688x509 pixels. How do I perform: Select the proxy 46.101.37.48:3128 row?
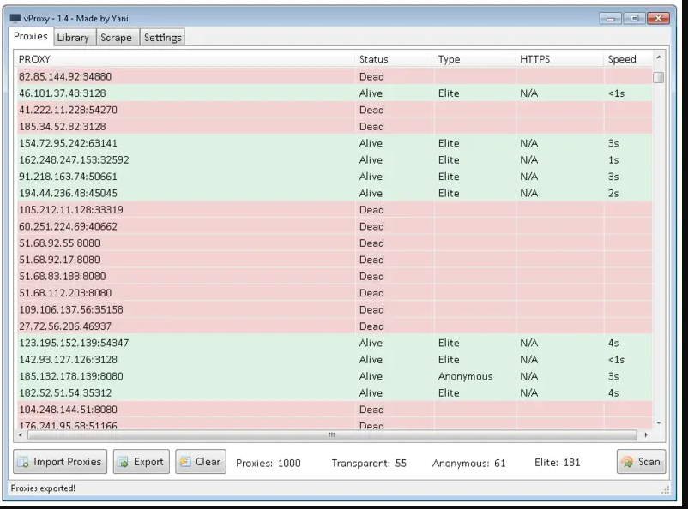tap(172, 93)
